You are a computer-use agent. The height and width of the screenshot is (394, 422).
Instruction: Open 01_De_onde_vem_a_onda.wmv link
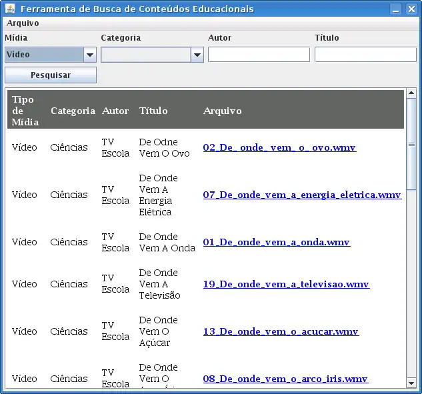click(x=276, y=242)
